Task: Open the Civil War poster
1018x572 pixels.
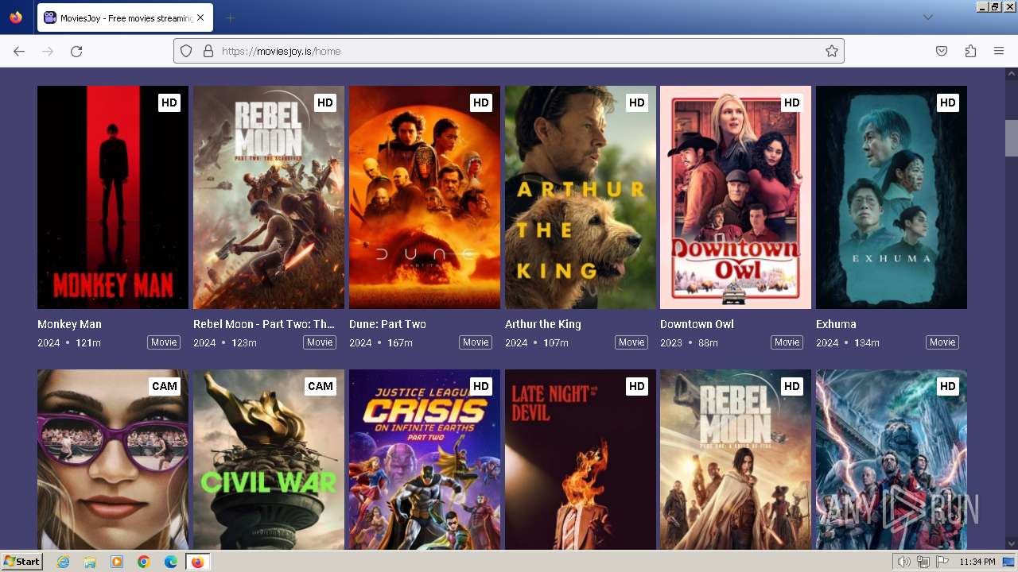Action: 269,459
